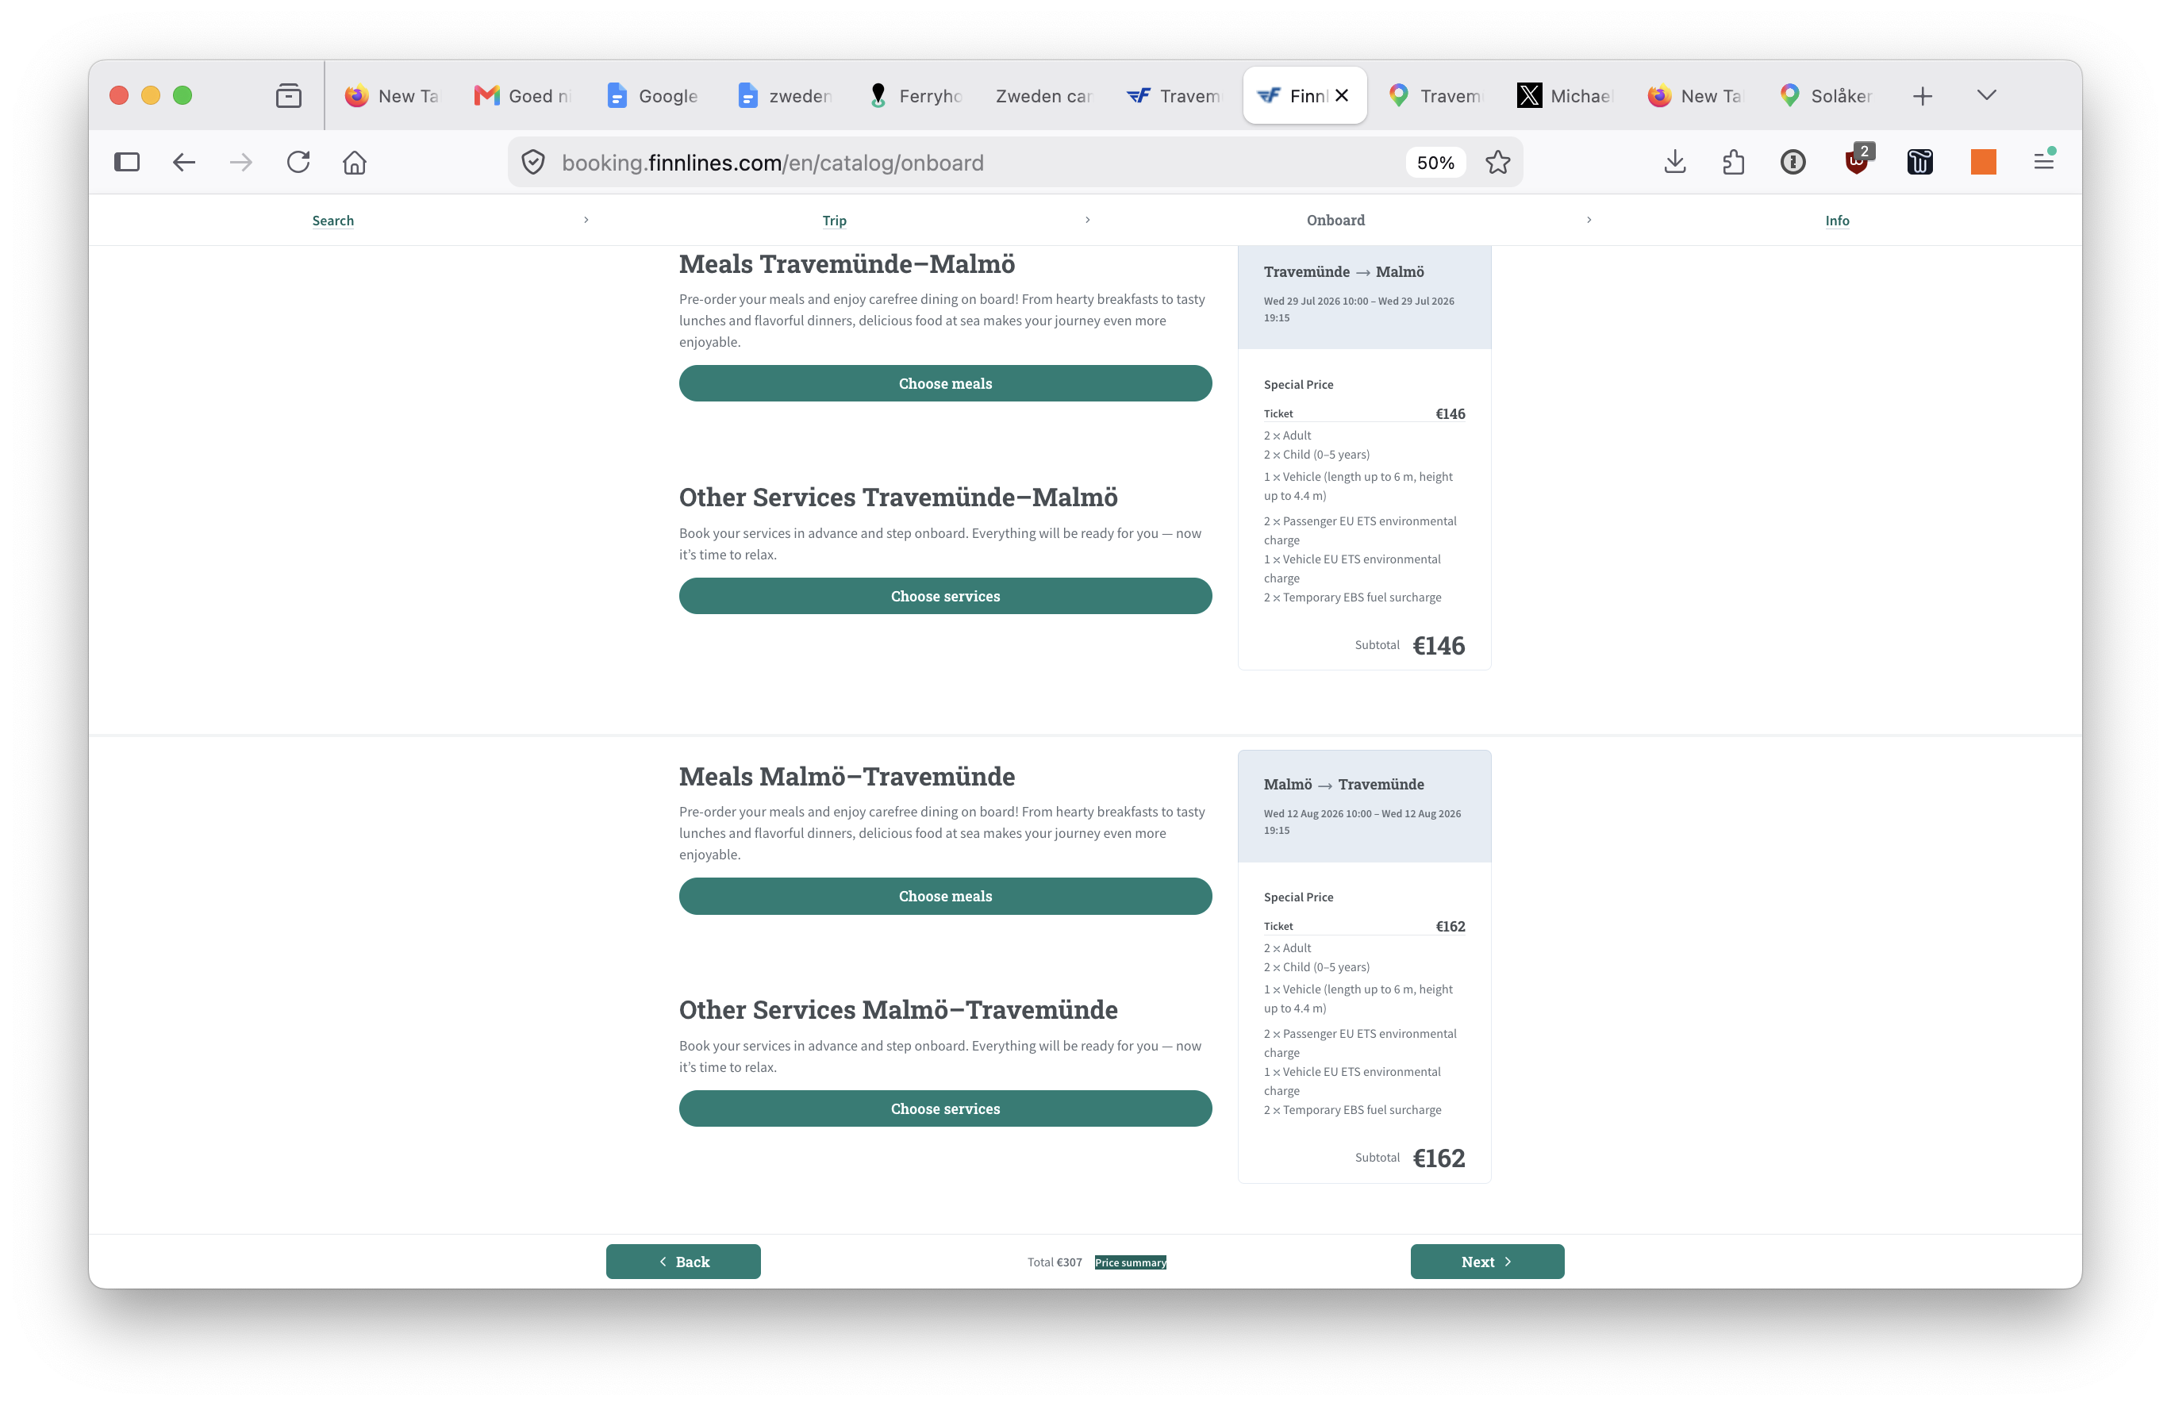Toggle the sidebar panel icon
This screenshot has height=1406, width=2171.
pos(127,163)
